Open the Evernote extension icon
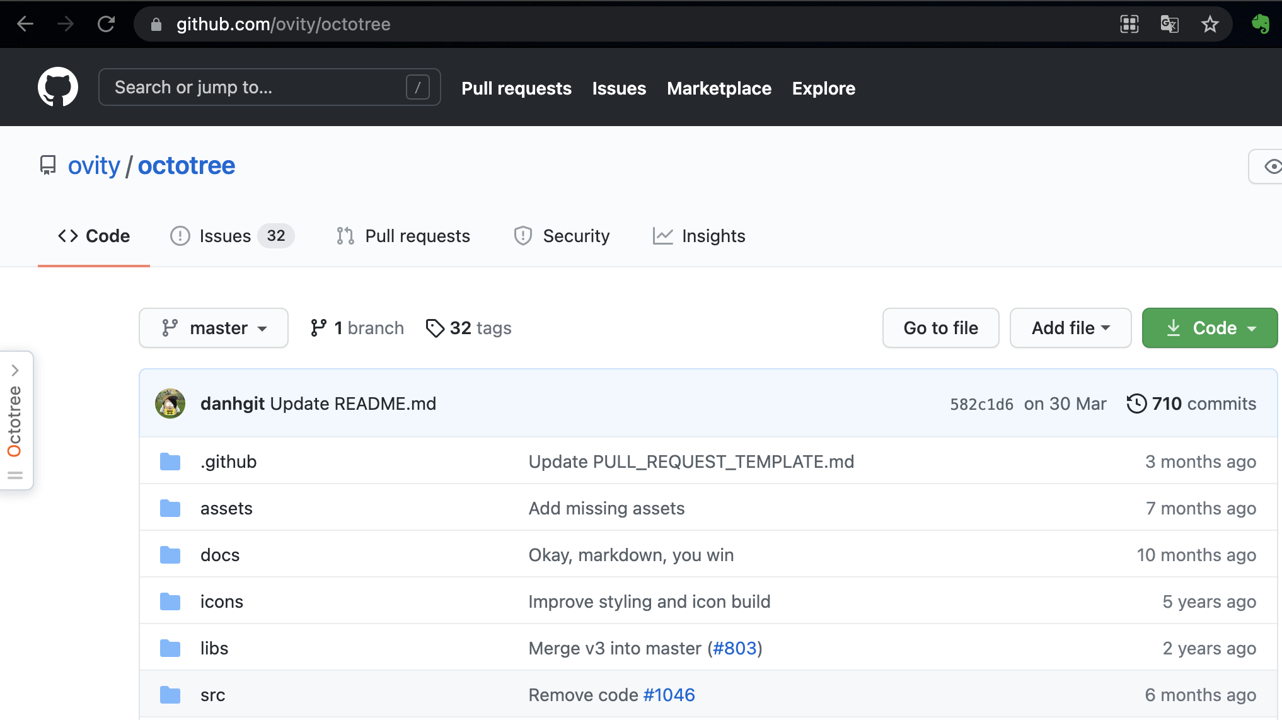Image resolution: width=1282 pixels, height=720 pixels. pos(1260,24)
